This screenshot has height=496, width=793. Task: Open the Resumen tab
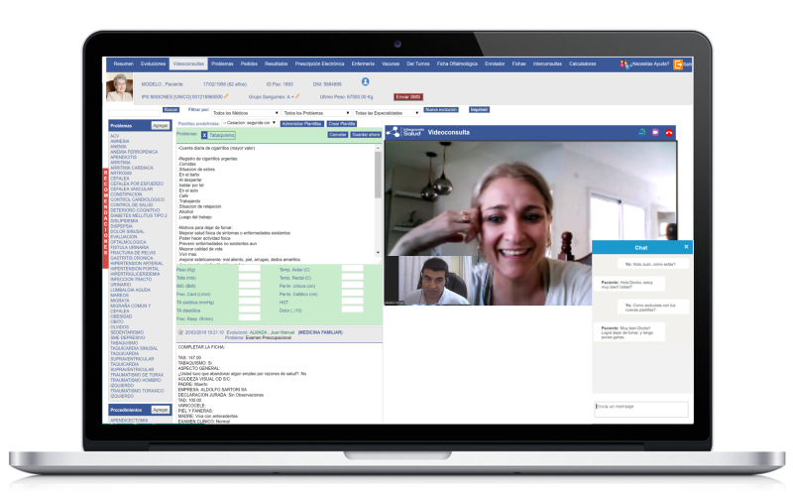[x=123, y=63]
